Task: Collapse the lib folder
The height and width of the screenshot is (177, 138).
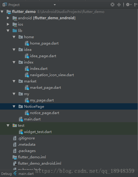Action: pos(8,31)
